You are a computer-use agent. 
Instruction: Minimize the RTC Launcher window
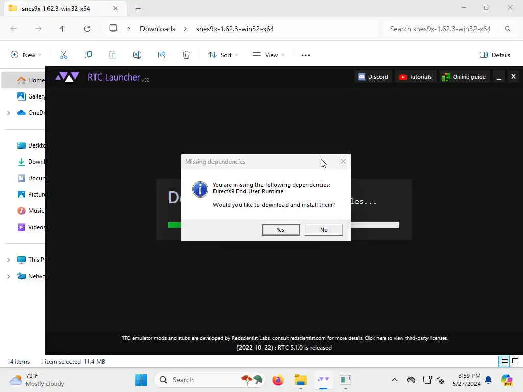pyautogui.click(x=499, y=77)
